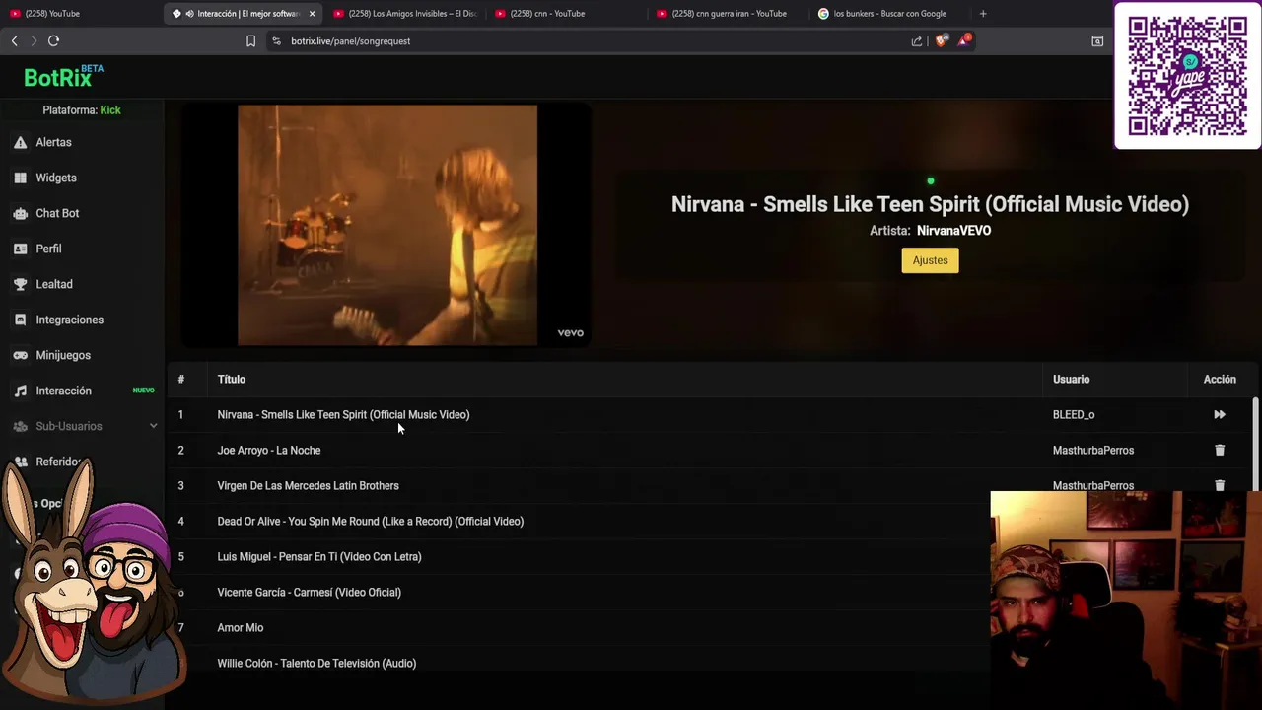Image resolution: width=1262 pixels, height=710 pixels.
Task: Click the Título column header
Action: (232, 380)
